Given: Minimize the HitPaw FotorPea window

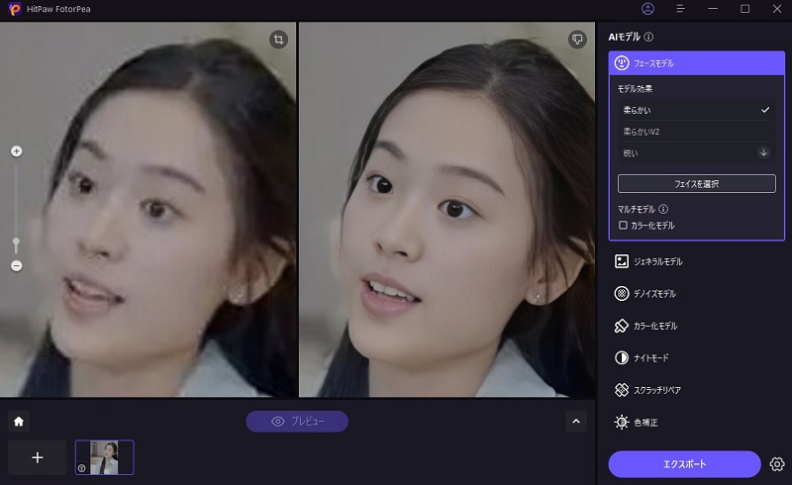Looking at the screenshot, I should pos(713,9).
